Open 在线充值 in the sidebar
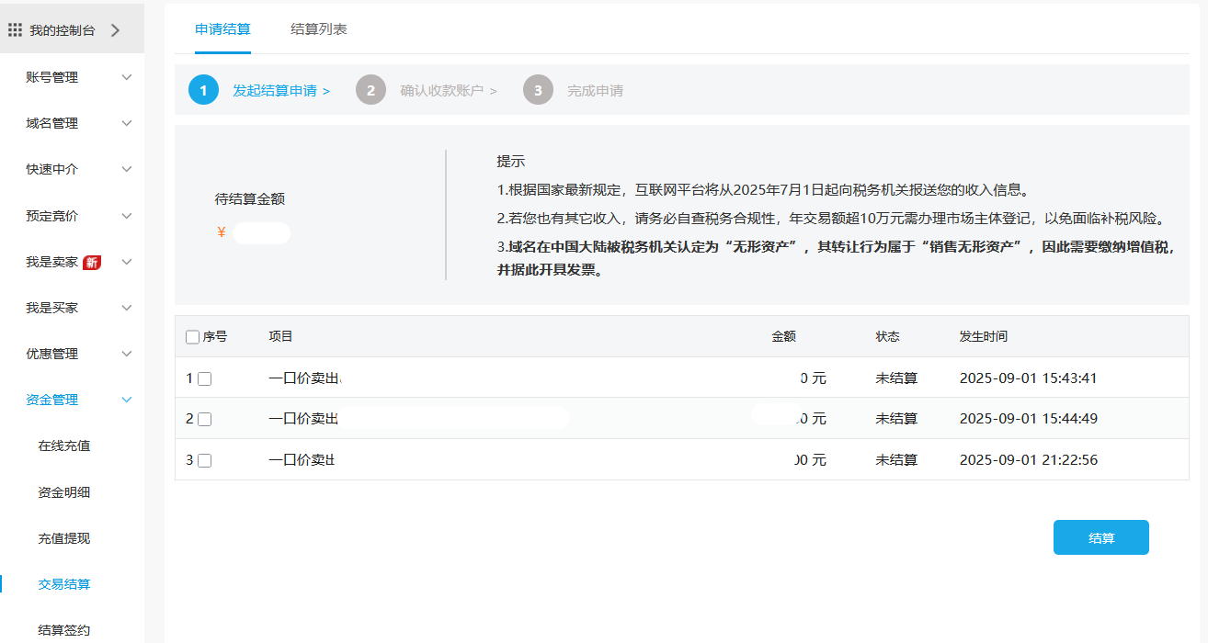Image resolution: width=1208 pixels, height=643 pixels. pyautogui.click(x=64, y=446)
